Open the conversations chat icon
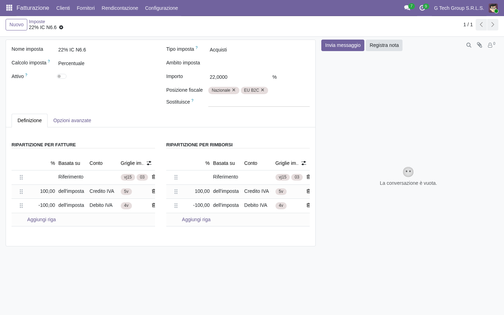Image resolution: width=504 pixels, height=315 pixels. tap(407, 8)
